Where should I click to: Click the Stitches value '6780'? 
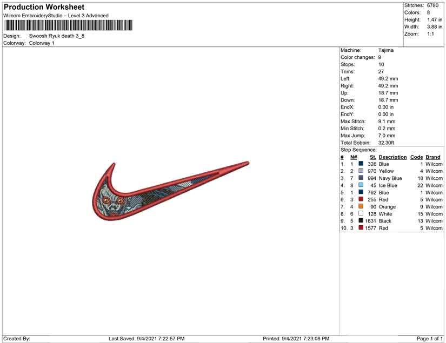(x=432, y=5)
